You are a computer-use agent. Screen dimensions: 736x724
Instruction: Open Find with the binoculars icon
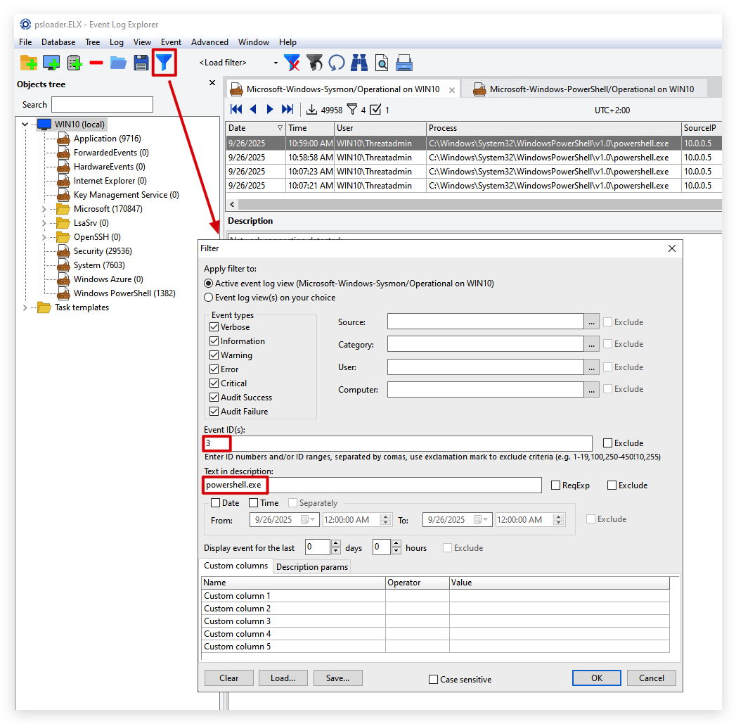(x=359, y=63)
